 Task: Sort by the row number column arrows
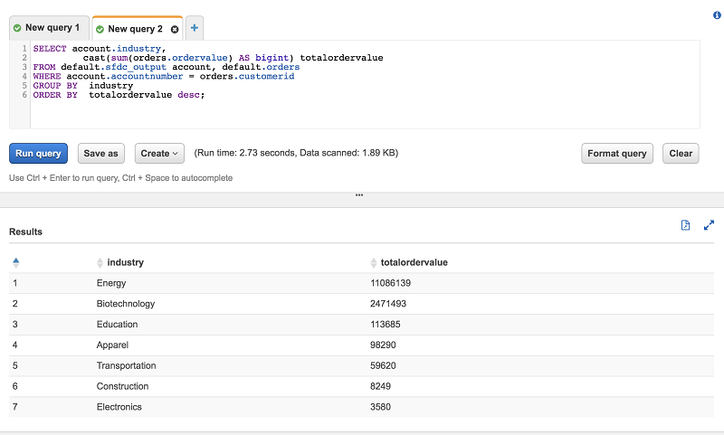(x=16, y=262)
